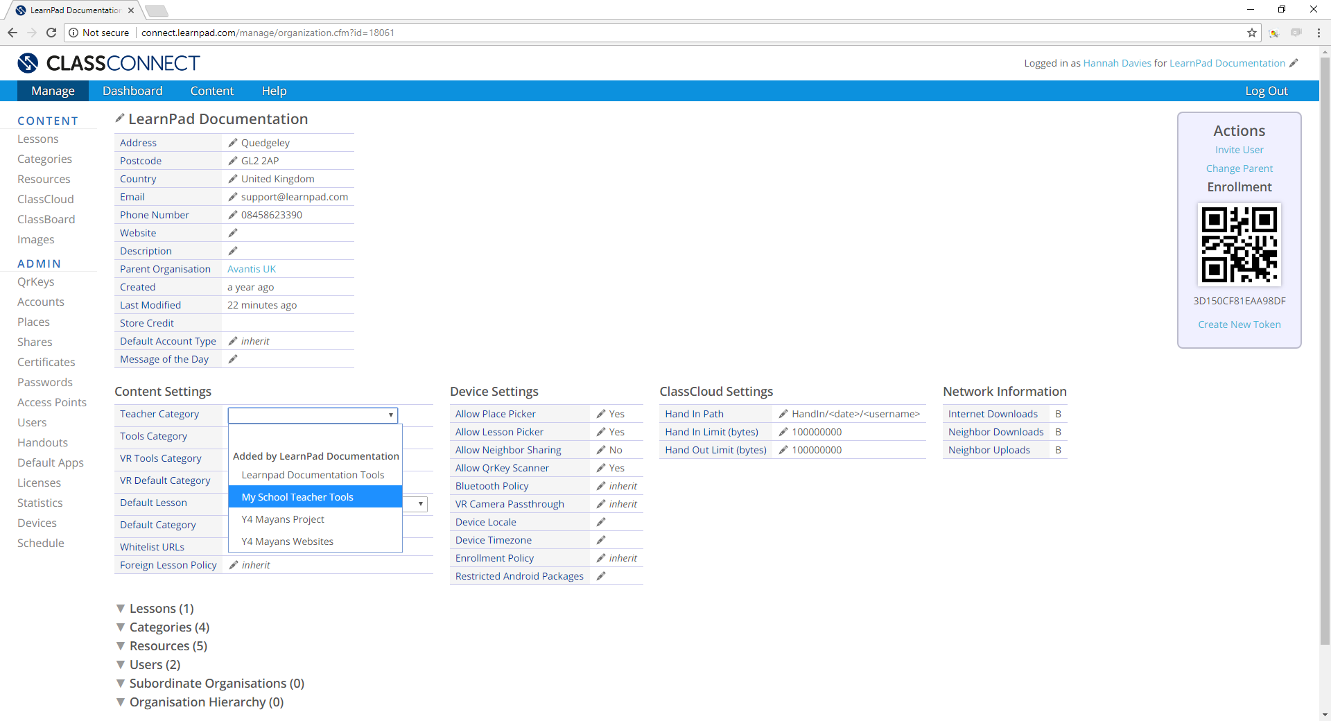
Task: Click the page's vertical scrollbar
Action: [x=1325, y=351]
